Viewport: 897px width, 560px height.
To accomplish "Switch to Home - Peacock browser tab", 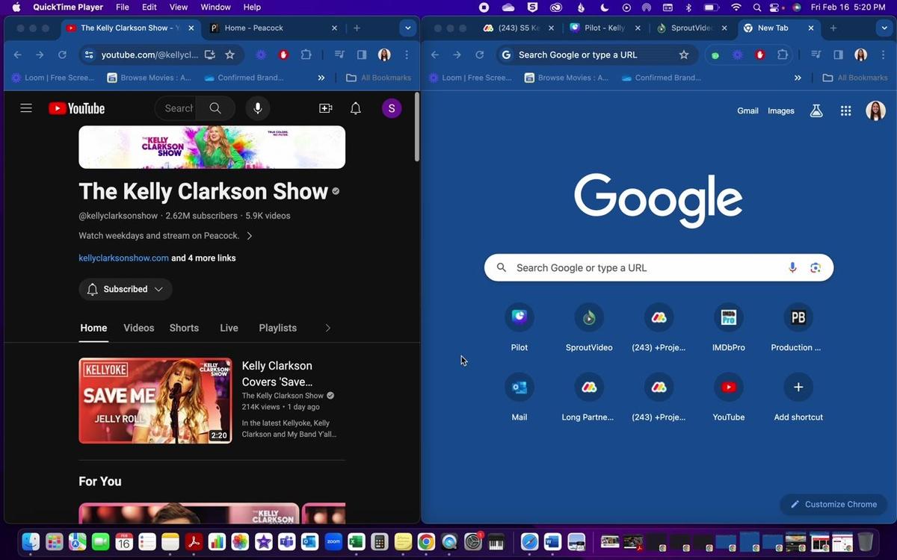I will [x=273, y=28].
